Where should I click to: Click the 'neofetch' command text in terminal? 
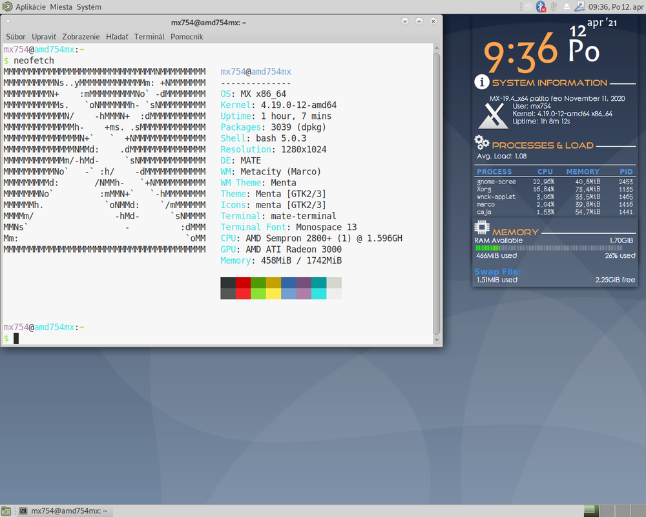tap(34, 61)
